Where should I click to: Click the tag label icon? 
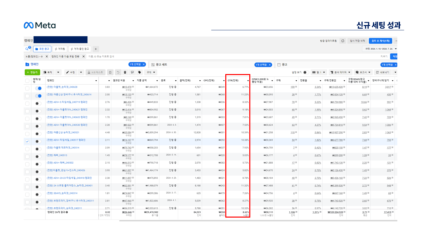(x=139, y=72)
